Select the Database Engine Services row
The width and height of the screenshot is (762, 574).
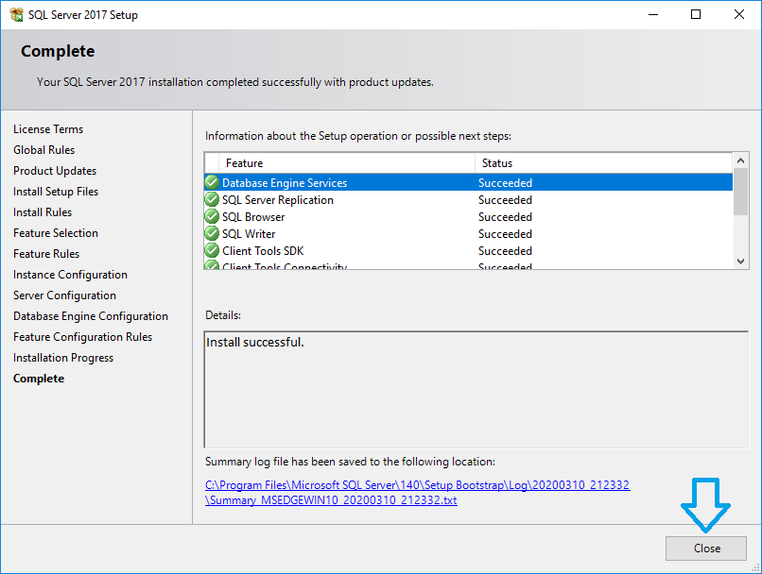tap(378, 183)
